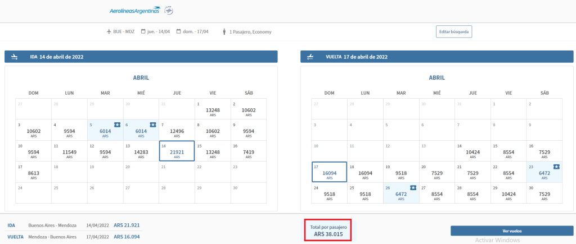This screenshot has width=576, height=244.
Task: Click the Total por pasajero ARS 38.015 box
Action: pyautogui.click(x=328, y=231)
